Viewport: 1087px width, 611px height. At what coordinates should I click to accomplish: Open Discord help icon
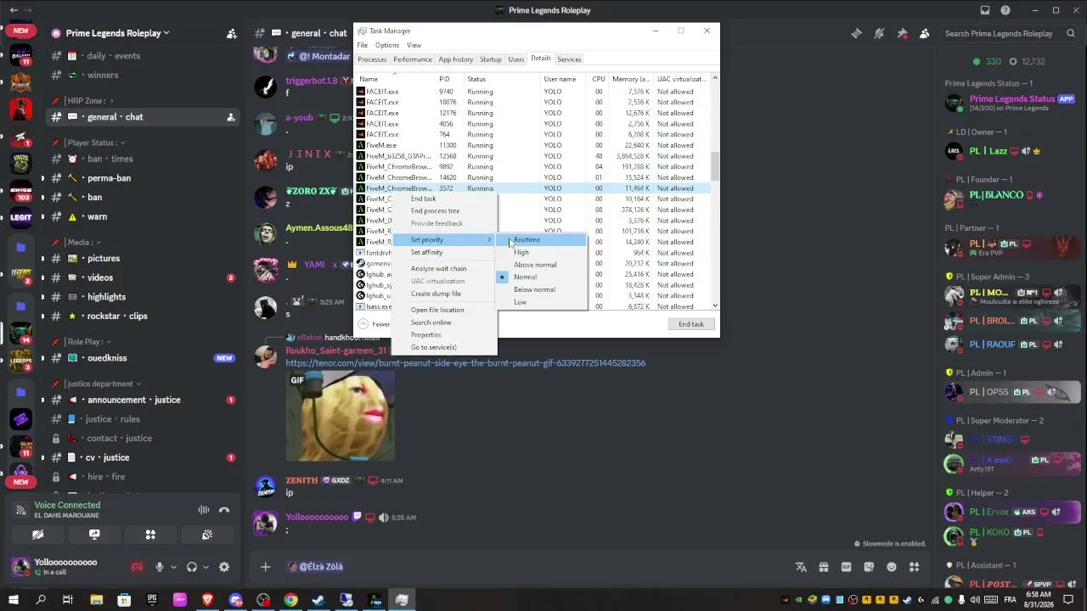click(1005, 10)
